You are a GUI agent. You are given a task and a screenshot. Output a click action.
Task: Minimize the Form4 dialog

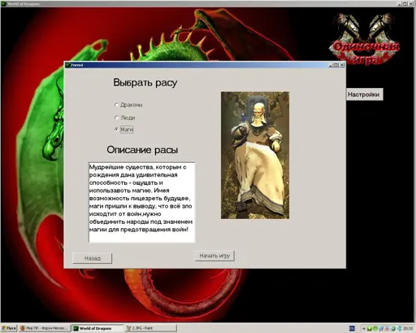pos(331,65)
